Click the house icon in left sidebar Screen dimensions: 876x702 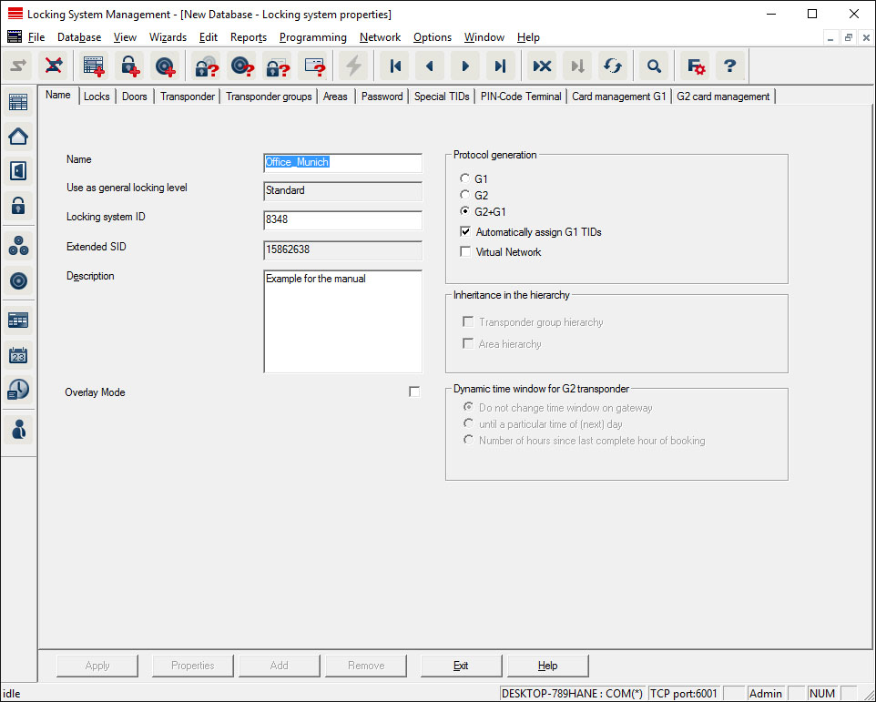pyautogui.click(x=18, y=137)
